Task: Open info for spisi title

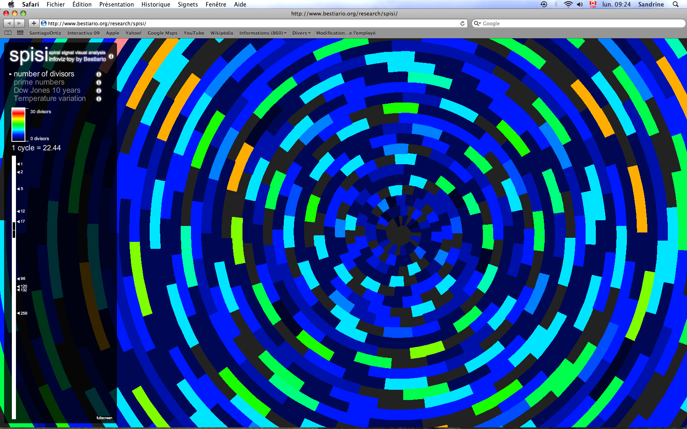Action: tap(111, 56)
